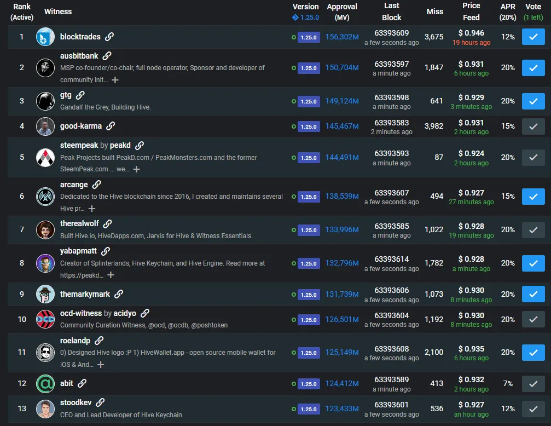
Task: Open abit witness link icon
Action: click(x=82, y=383)
